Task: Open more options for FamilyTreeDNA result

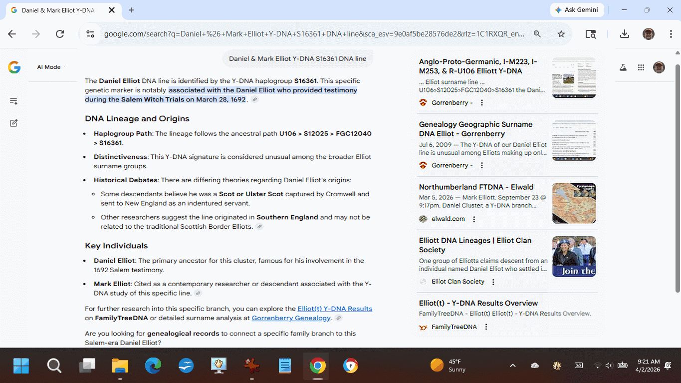Action: pyautogui.click(x=486, y=327)
